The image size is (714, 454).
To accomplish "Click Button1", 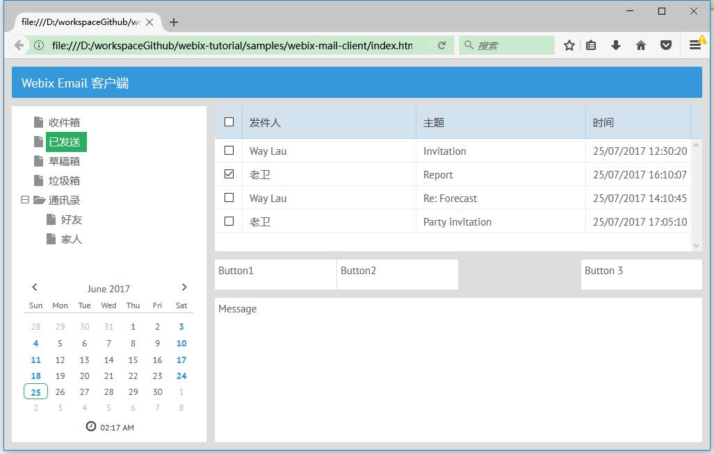I will tap(275, 274).
